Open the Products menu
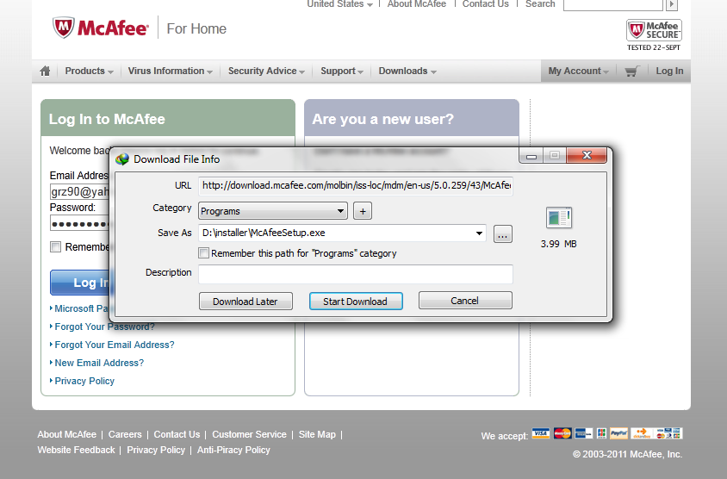Screen dimensions: 727x479 click(x=89, y=71)
